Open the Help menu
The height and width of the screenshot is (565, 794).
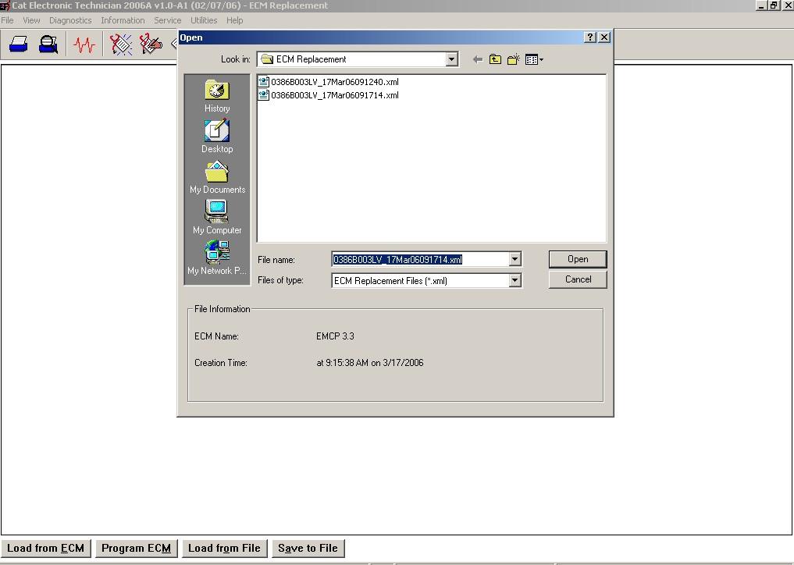[234, 20]
